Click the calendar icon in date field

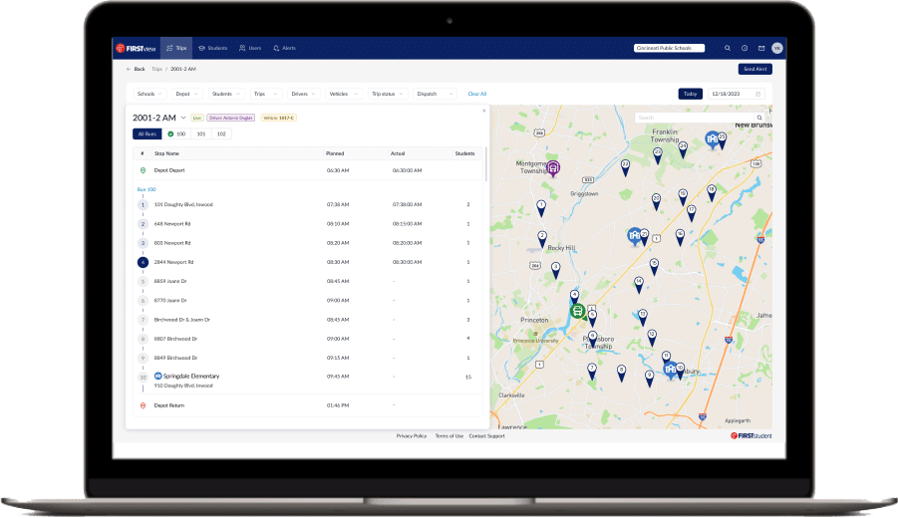point(757,94)
